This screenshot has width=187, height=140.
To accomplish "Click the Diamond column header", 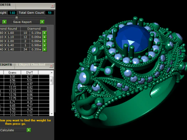I will [x=34, y=29].
